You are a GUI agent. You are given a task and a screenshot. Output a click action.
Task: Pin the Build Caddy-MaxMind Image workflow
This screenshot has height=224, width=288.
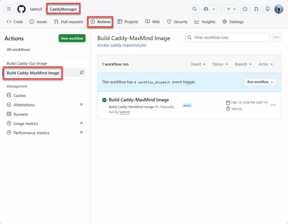(x=82, y=73)
